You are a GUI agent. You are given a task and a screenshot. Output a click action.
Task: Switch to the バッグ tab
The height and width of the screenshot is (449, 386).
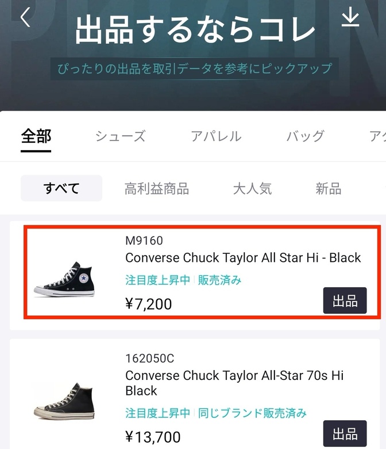306,136
